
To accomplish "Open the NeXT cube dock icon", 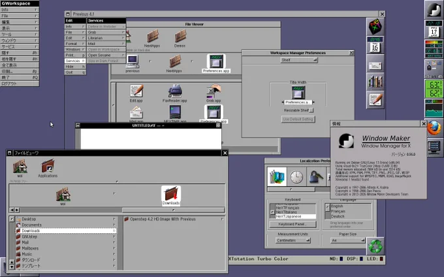I will 375,27.
